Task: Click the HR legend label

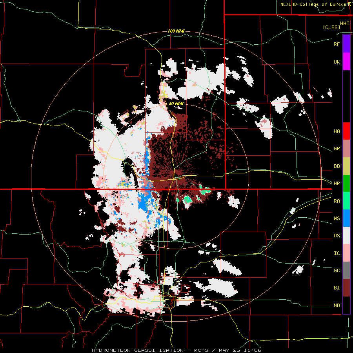Action: point(337,184)
